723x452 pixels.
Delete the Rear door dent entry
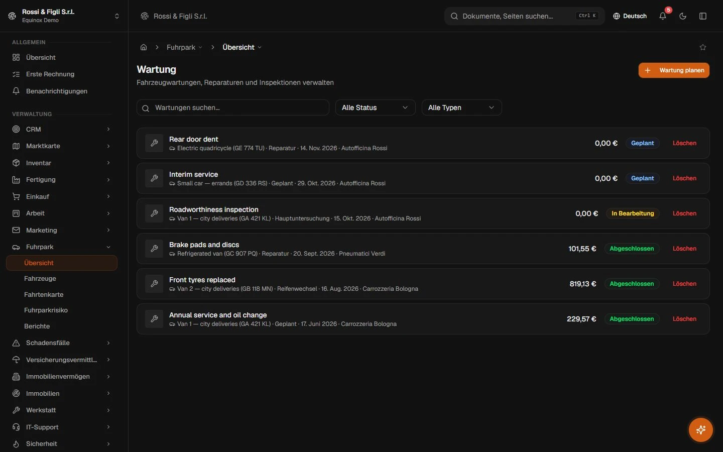(684, 143)
